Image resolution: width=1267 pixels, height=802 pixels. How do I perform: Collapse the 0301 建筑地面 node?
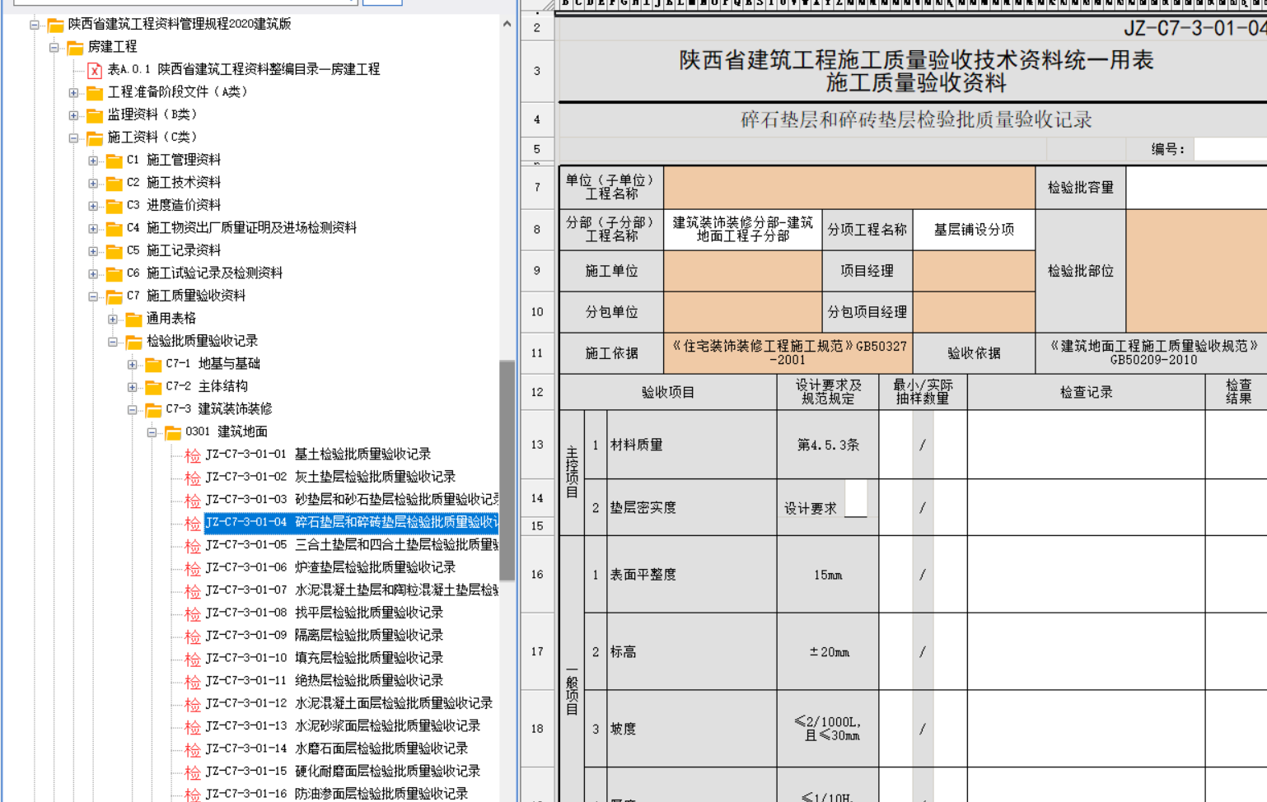coord(152,432)
